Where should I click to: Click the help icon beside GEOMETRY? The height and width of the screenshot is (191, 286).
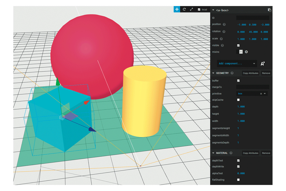click(x=232, y=73)
